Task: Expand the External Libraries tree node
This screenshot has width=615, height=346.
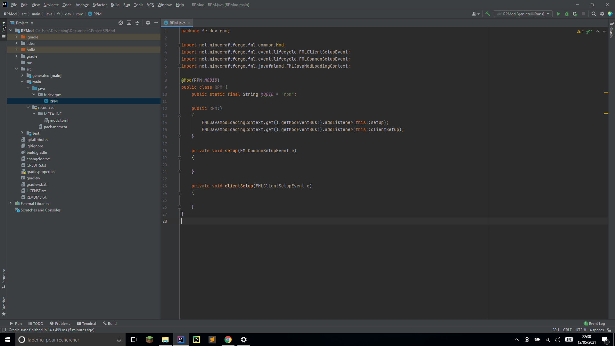Action: 11,203
